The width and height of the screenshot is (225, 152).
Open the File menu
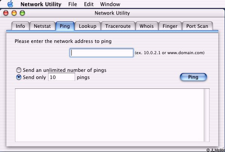pyautogui.click(x=72, y=4)
